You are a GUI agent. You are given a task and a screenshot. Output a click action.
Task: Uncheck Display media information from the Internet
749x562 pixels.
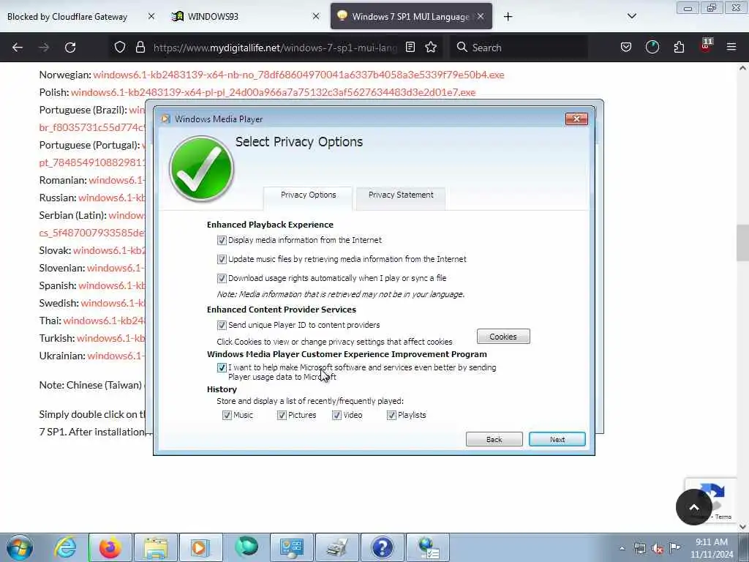(222, 240)
